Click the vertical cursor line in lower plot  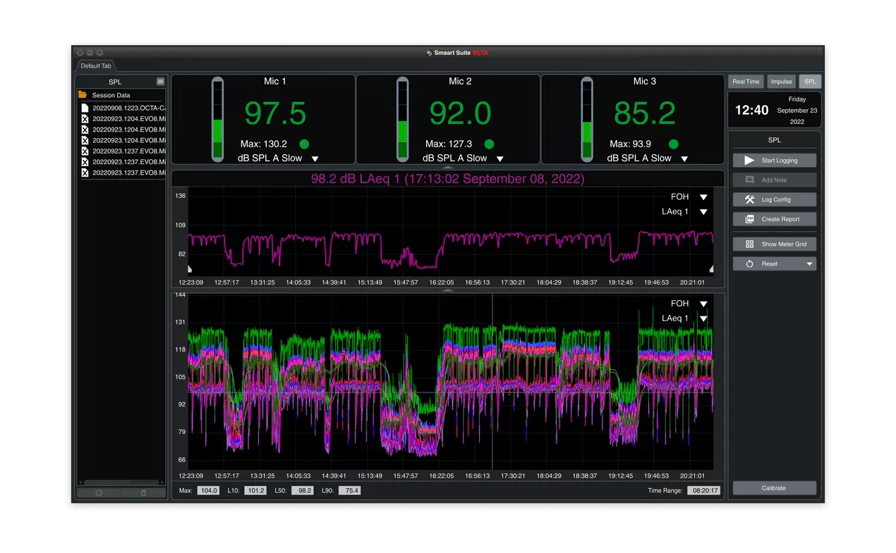click(x=492, y=382)
